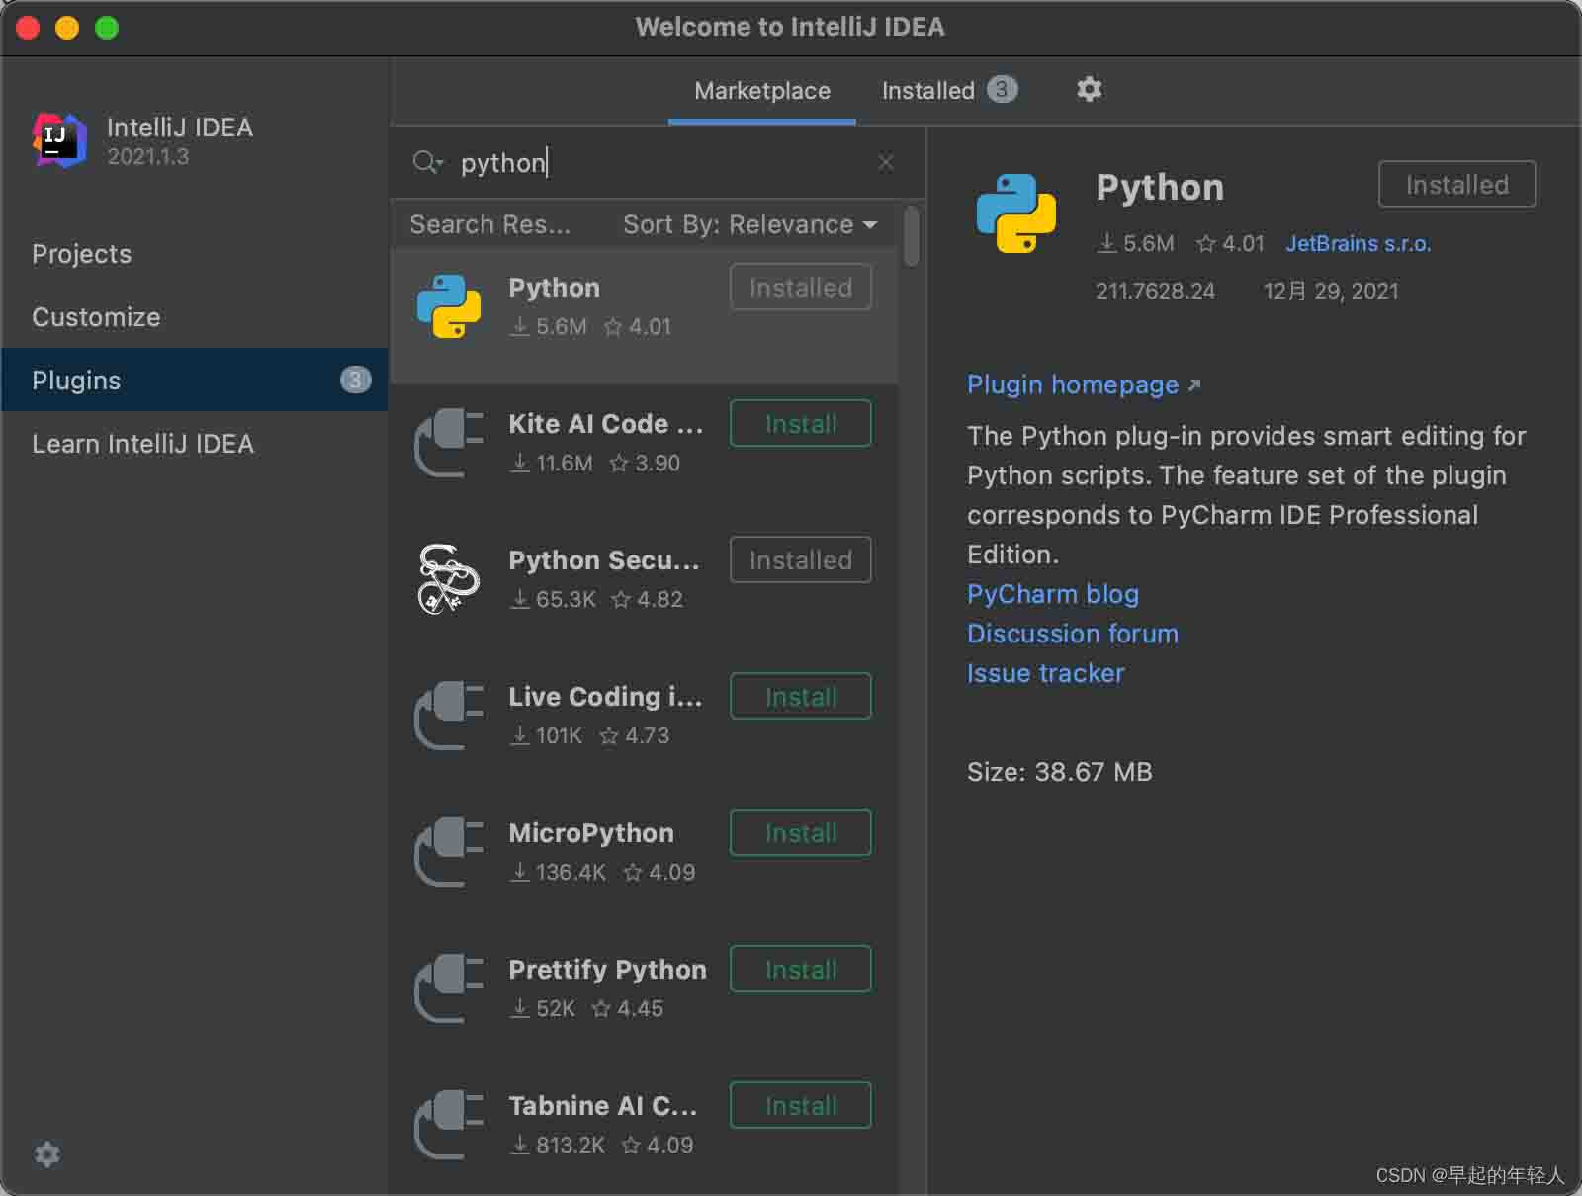Viewport: 1582px width, 1196px height.
Task: Install the Tabnine AI plugin
Action: pos(801,1106)
